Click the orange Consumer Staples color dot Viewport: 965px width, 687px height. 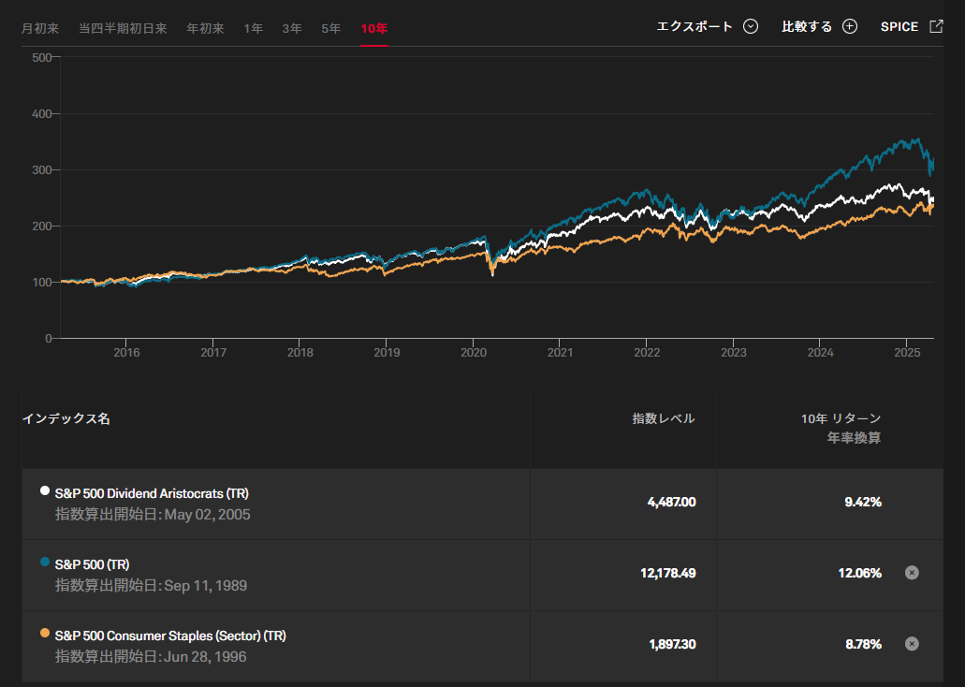click(x=44, y=633)
